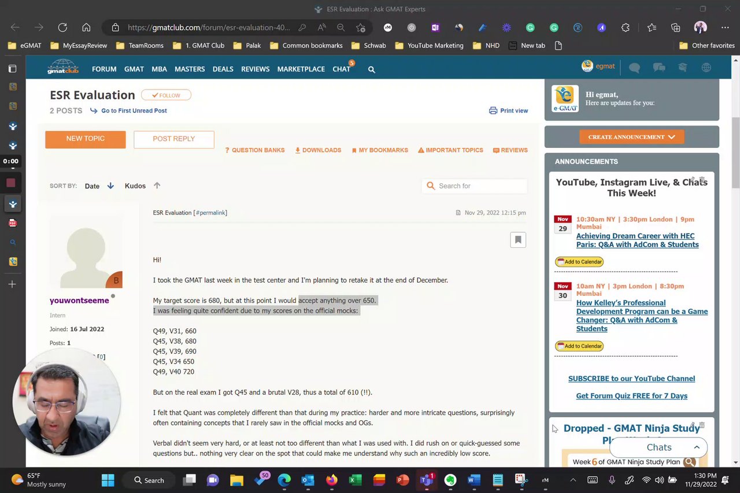Open Print view of the topic
The height and width of the screenshot is (493, 740).
pos(508,110)
